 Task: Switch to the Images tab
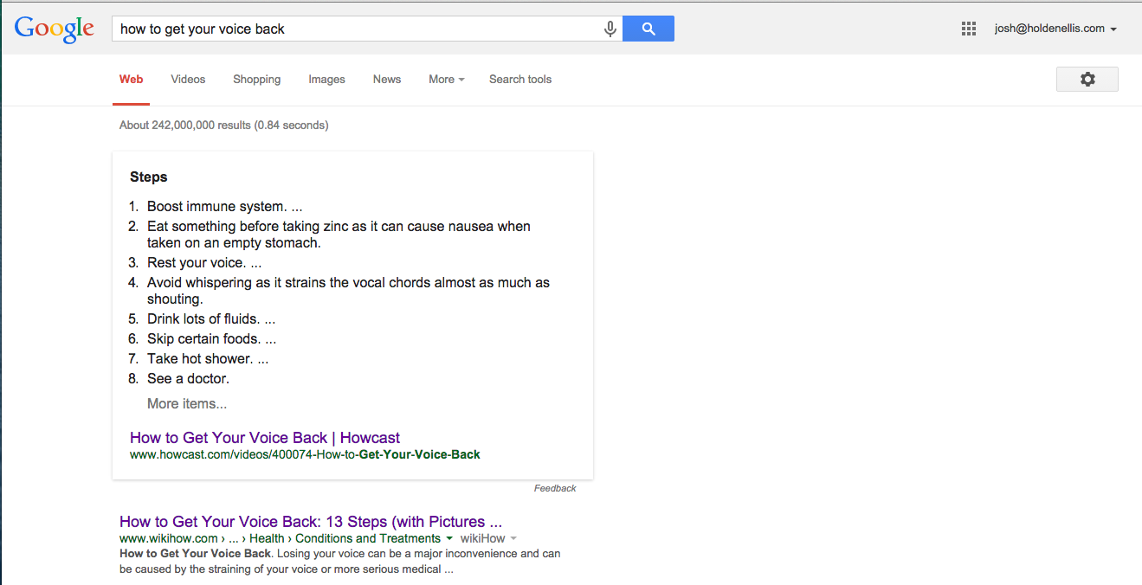326,79
